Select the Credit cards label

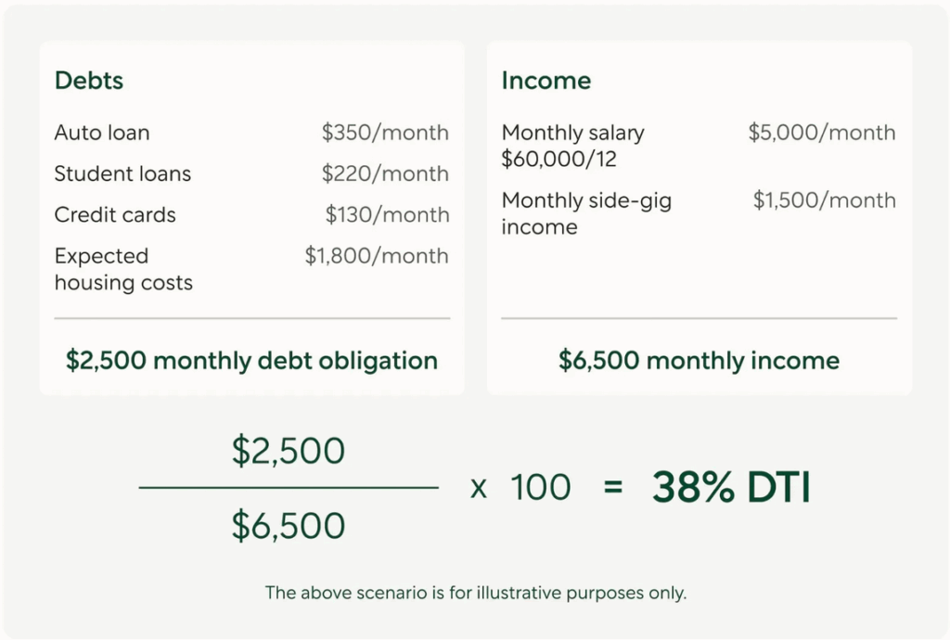[x=115, y=214]
